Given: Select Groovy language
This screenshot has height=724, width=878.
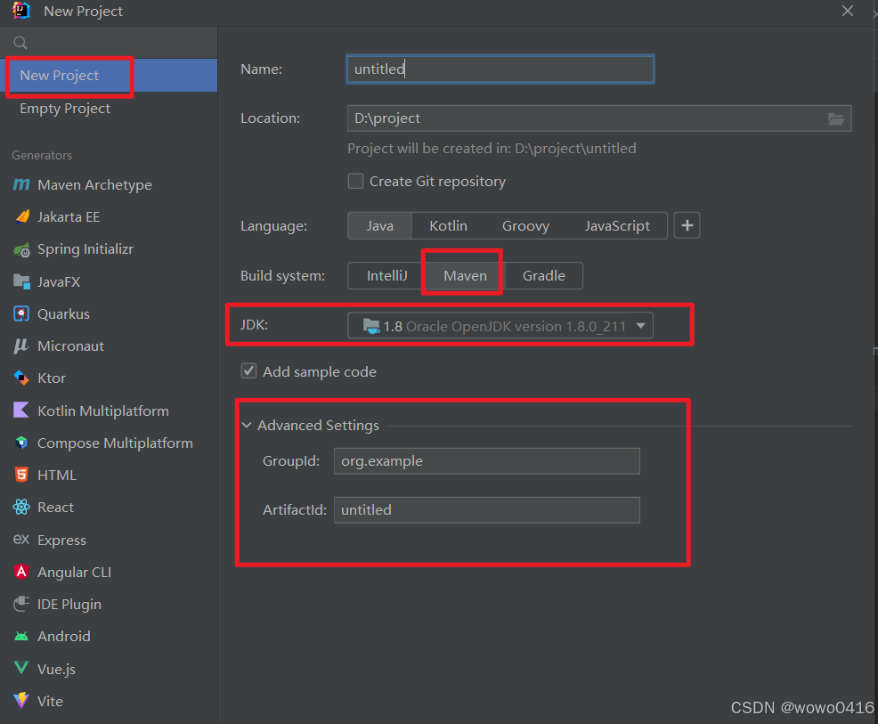Looking at the screenshot, I should tap(525, 225).
